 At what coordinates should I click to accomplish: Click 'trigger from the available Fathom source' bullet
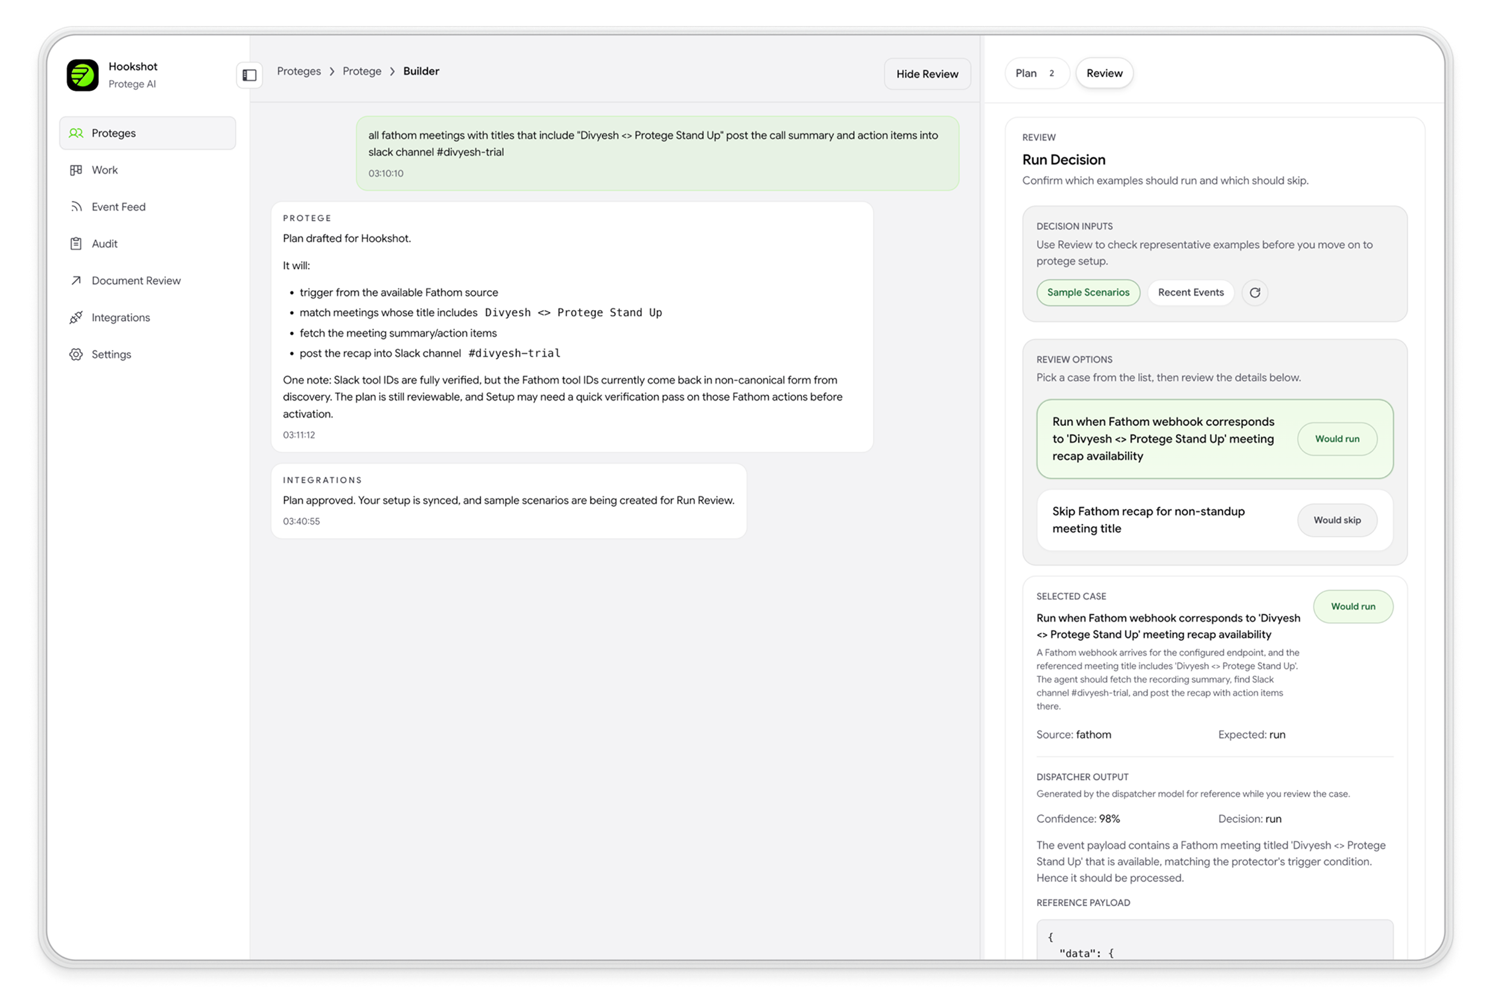click(x=398, y=293)
